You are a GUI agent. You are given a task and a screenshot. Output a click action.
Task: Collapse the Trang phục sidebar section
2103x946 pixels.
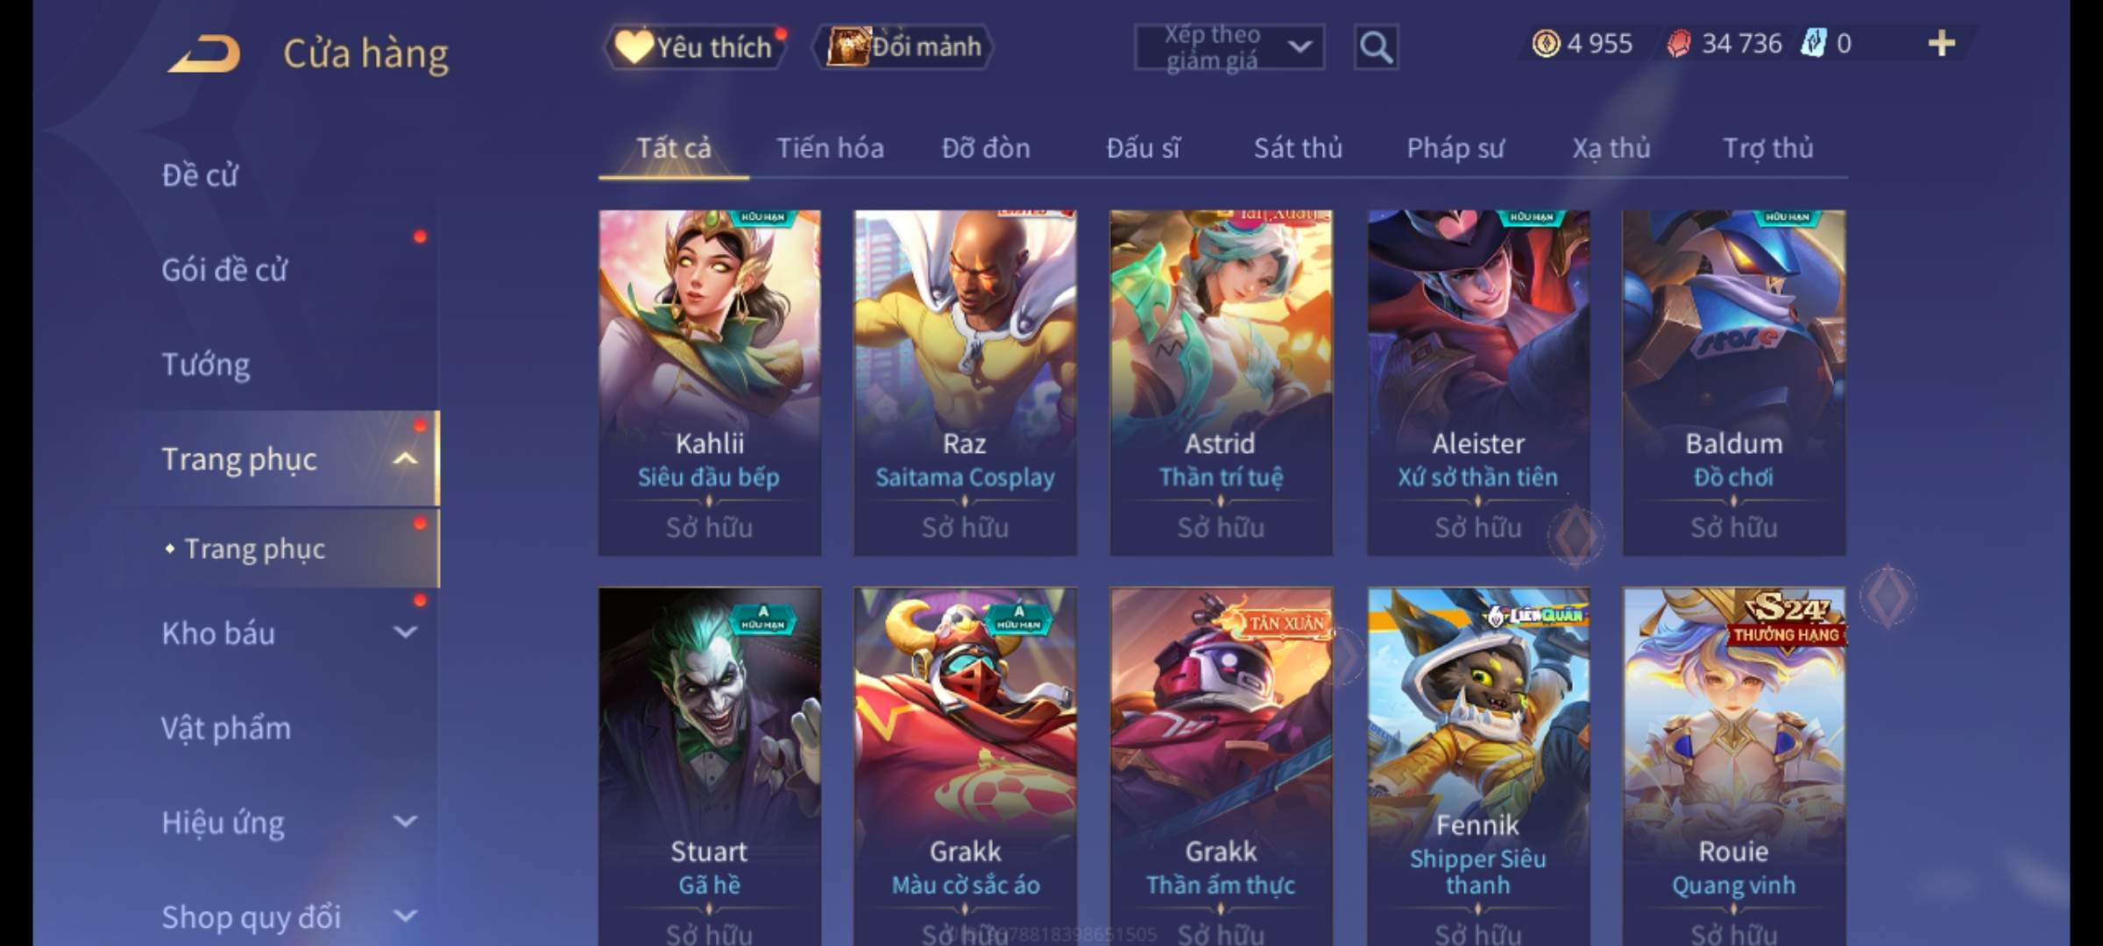(x=405, y=459)
